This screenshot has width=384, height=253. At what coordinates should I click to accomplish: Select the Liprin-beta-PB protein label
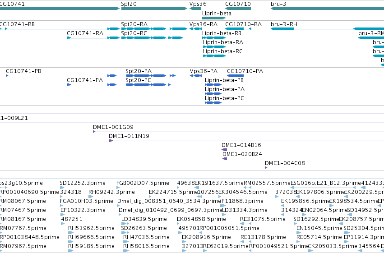pyautogui.click(x=224, y=80)
